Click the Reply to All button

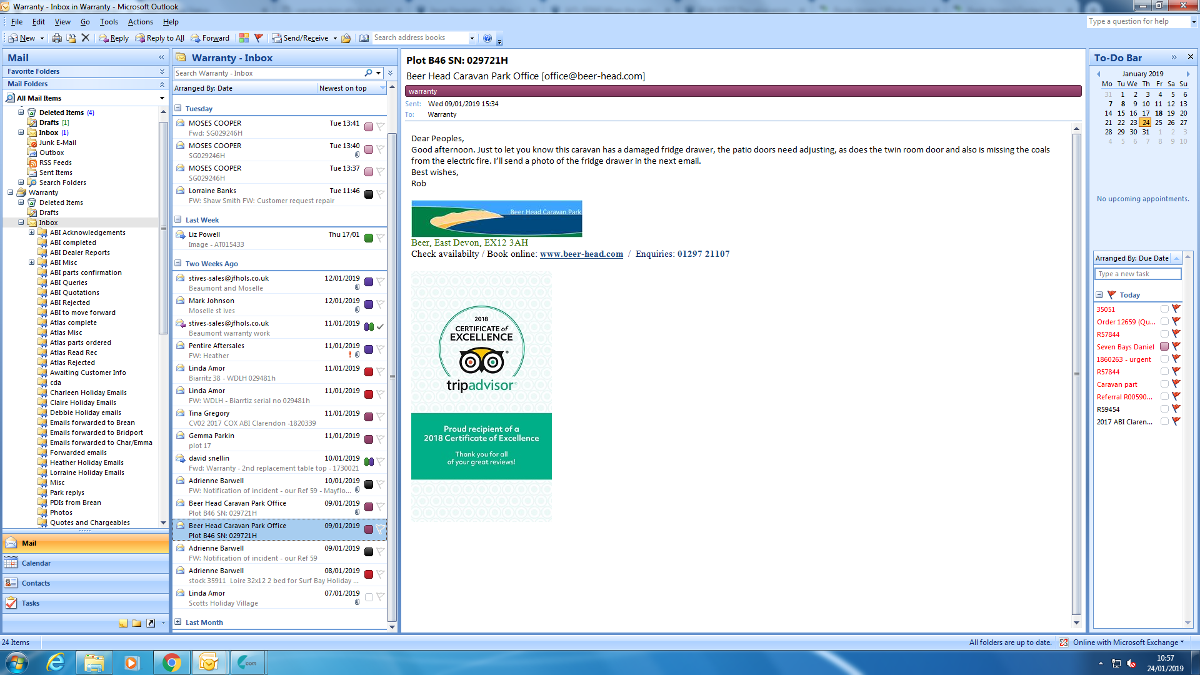coord(160,38)
